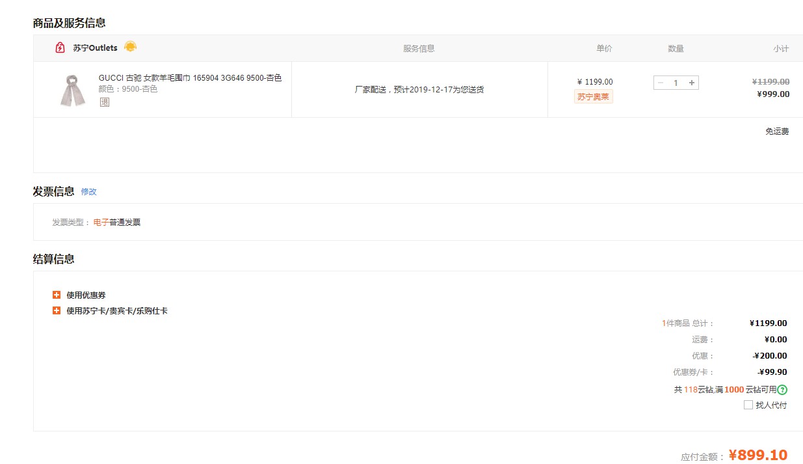
Task: Click the 共 118云钻,满1000云钻可用 text
Action: (x=725, y=390)
